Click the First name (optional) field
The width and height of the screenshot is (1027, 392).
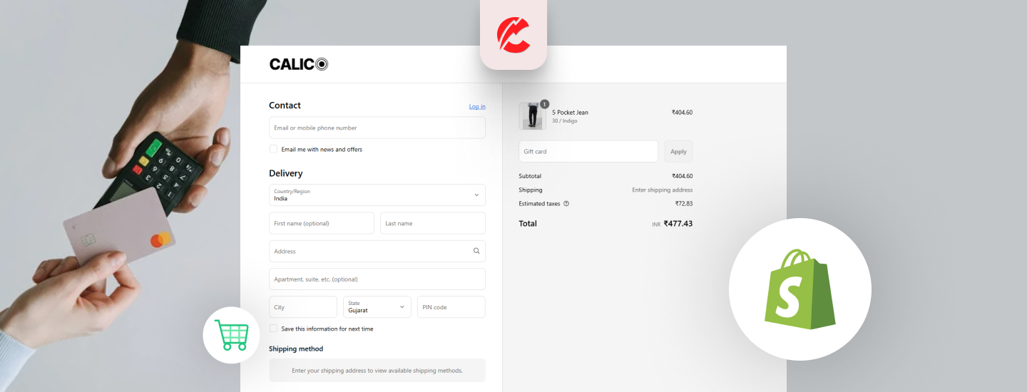(322, 223)
